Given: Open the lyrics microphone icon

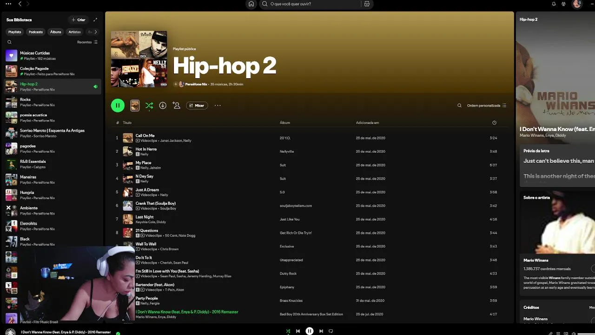Looking at the screenshot, I should coord(550,333).
